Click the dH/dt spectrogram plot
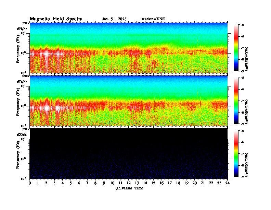Image resolution: width=271 pixels, height=210 pixels. [x=129, y=48]
